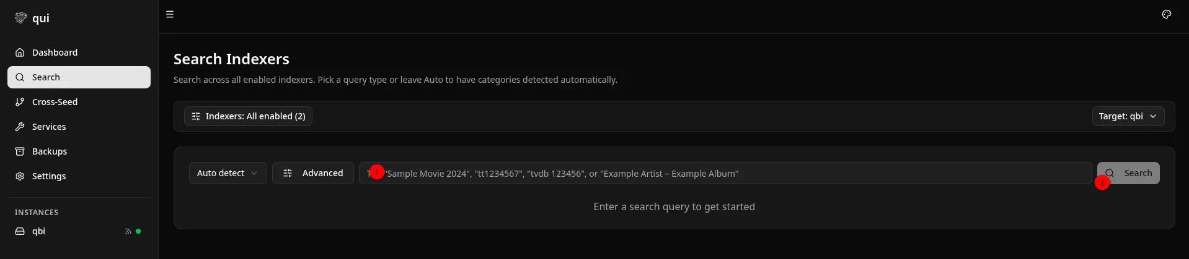Click the Services wrench icon
1189x259 pixels.
pyautogui.click(x=20, y=127)
